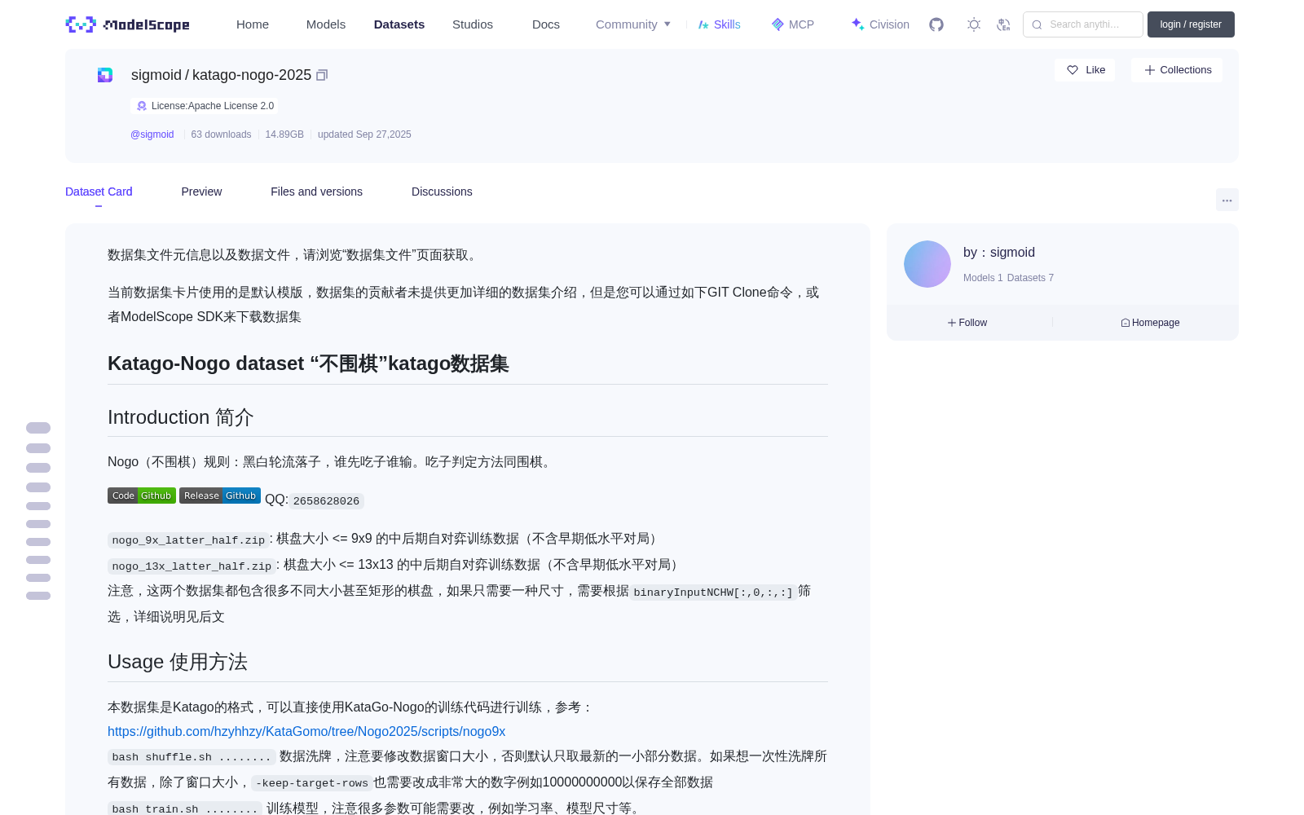Switch language with the translate icon
The width and height of the screenshot is (1304, 815).
1003,24
